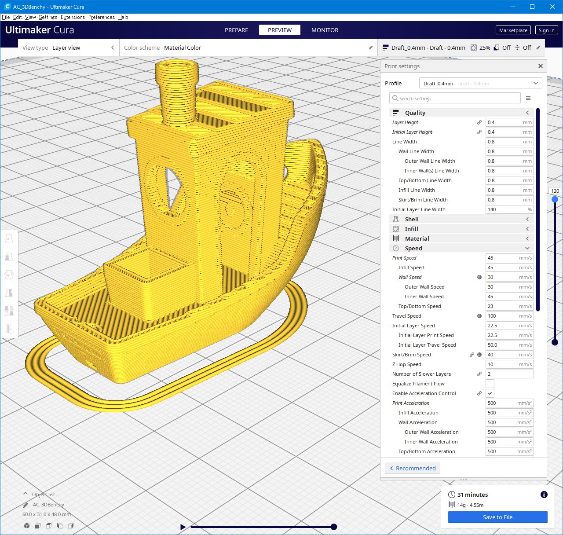The image size is (563, 535).
Task: Open the Edit menu
Action: [x=17, y=17]
